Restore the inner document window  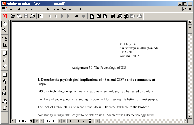pos(185,9)
